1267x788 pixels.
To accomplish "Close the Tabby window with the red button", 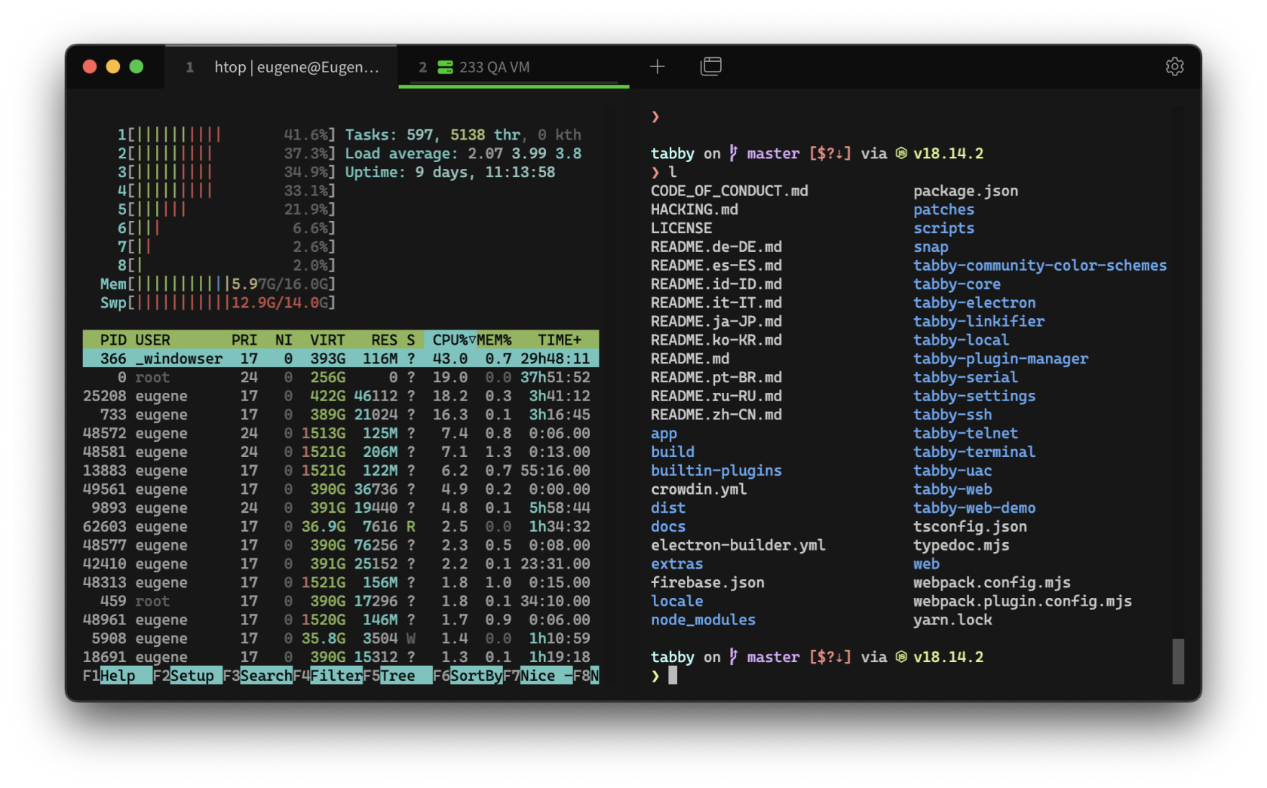I will (90, 66).
